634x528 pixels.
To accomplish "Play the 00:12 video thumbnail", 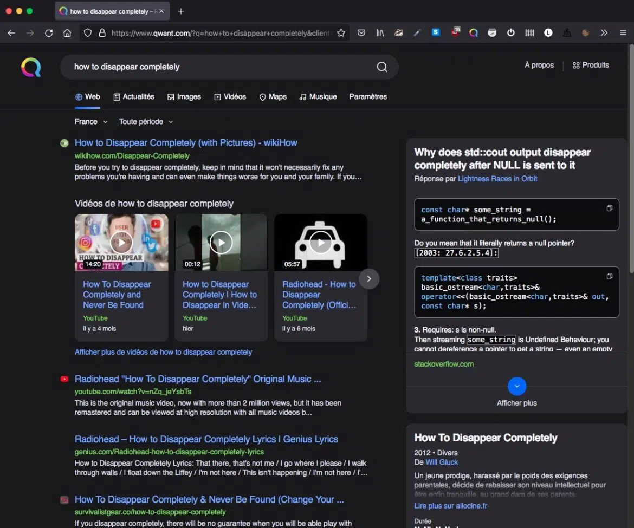I will pos(221,243).
